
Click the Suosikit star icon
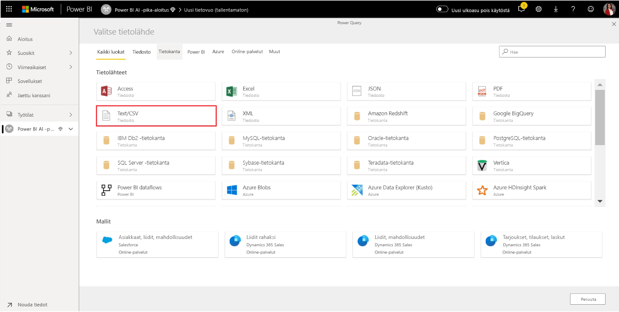click(9, 53)
